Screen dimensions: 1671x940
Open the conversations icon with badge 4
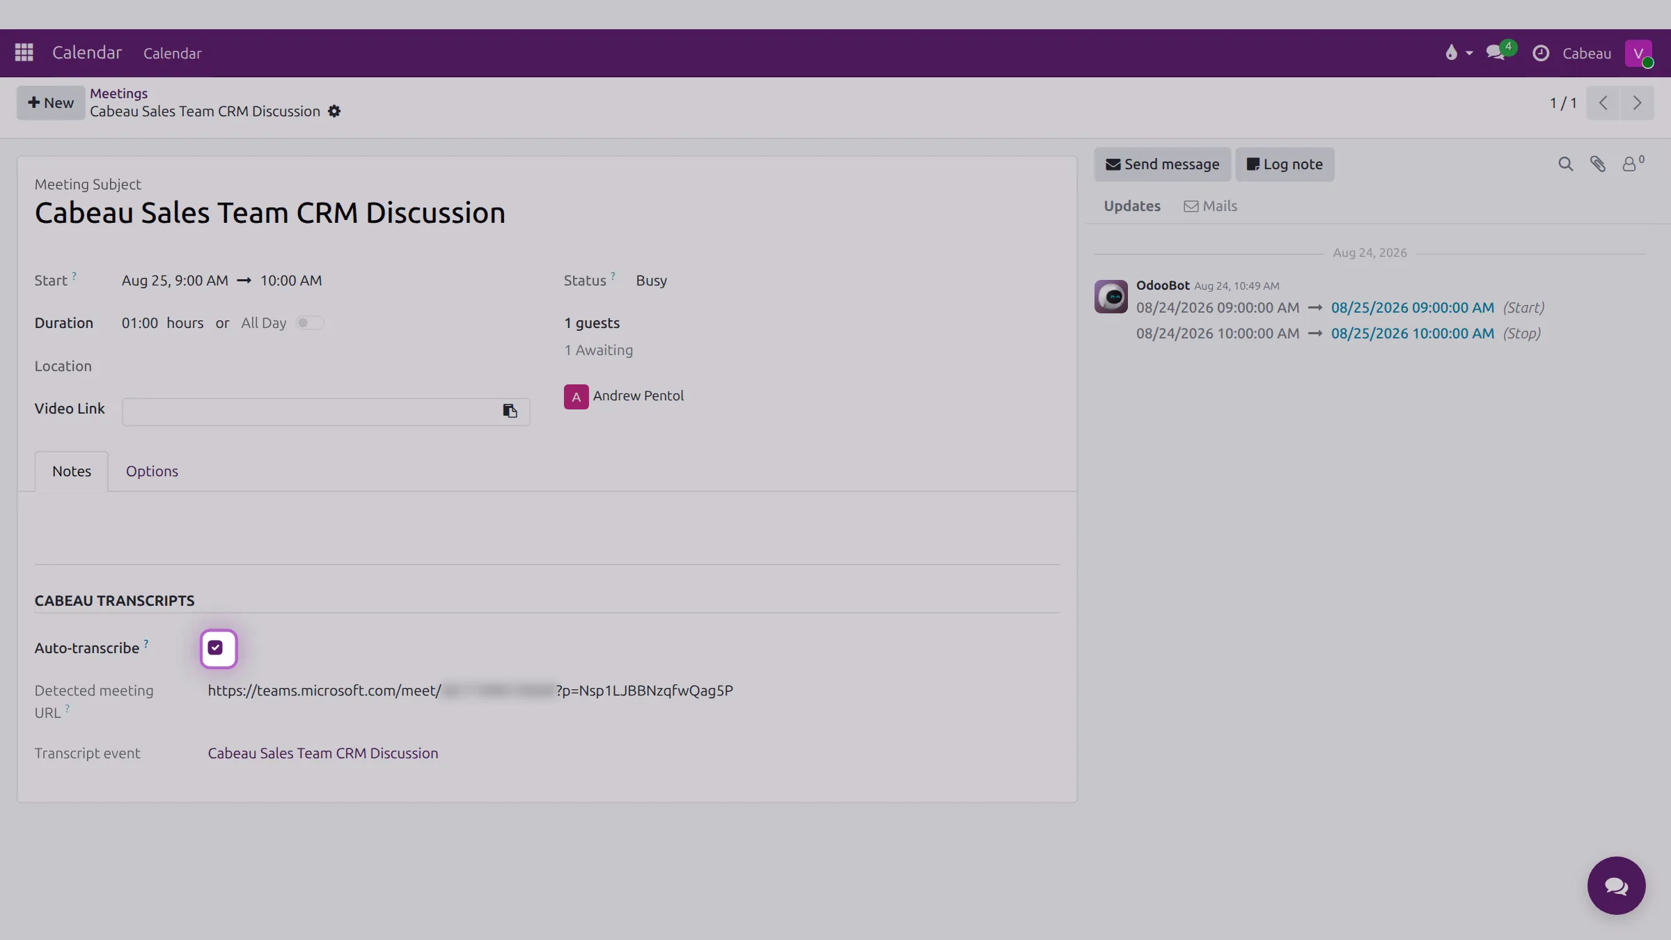coord(1497,52)
